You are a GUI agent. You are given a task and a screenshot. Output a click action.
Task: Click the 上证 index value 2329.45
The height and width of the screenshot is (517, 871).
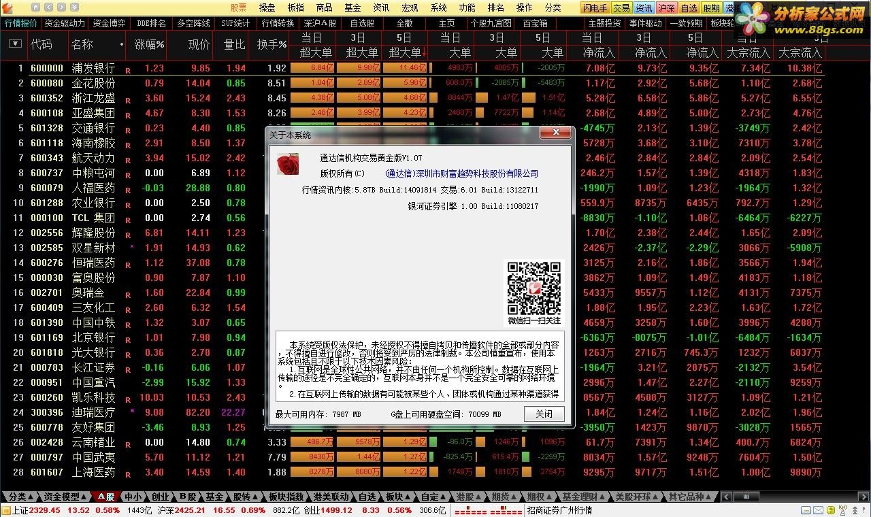(x=46, y=510)
